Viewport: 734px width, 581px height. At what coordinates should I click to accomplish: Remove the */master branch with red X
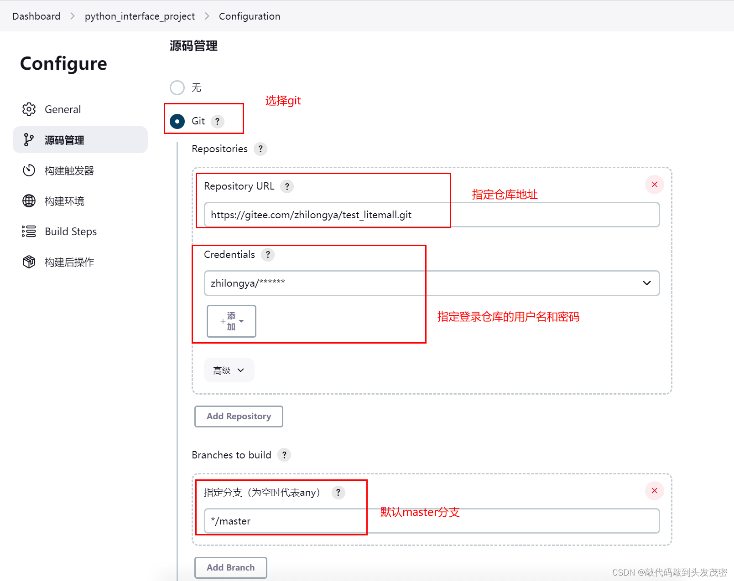point(655,491)
